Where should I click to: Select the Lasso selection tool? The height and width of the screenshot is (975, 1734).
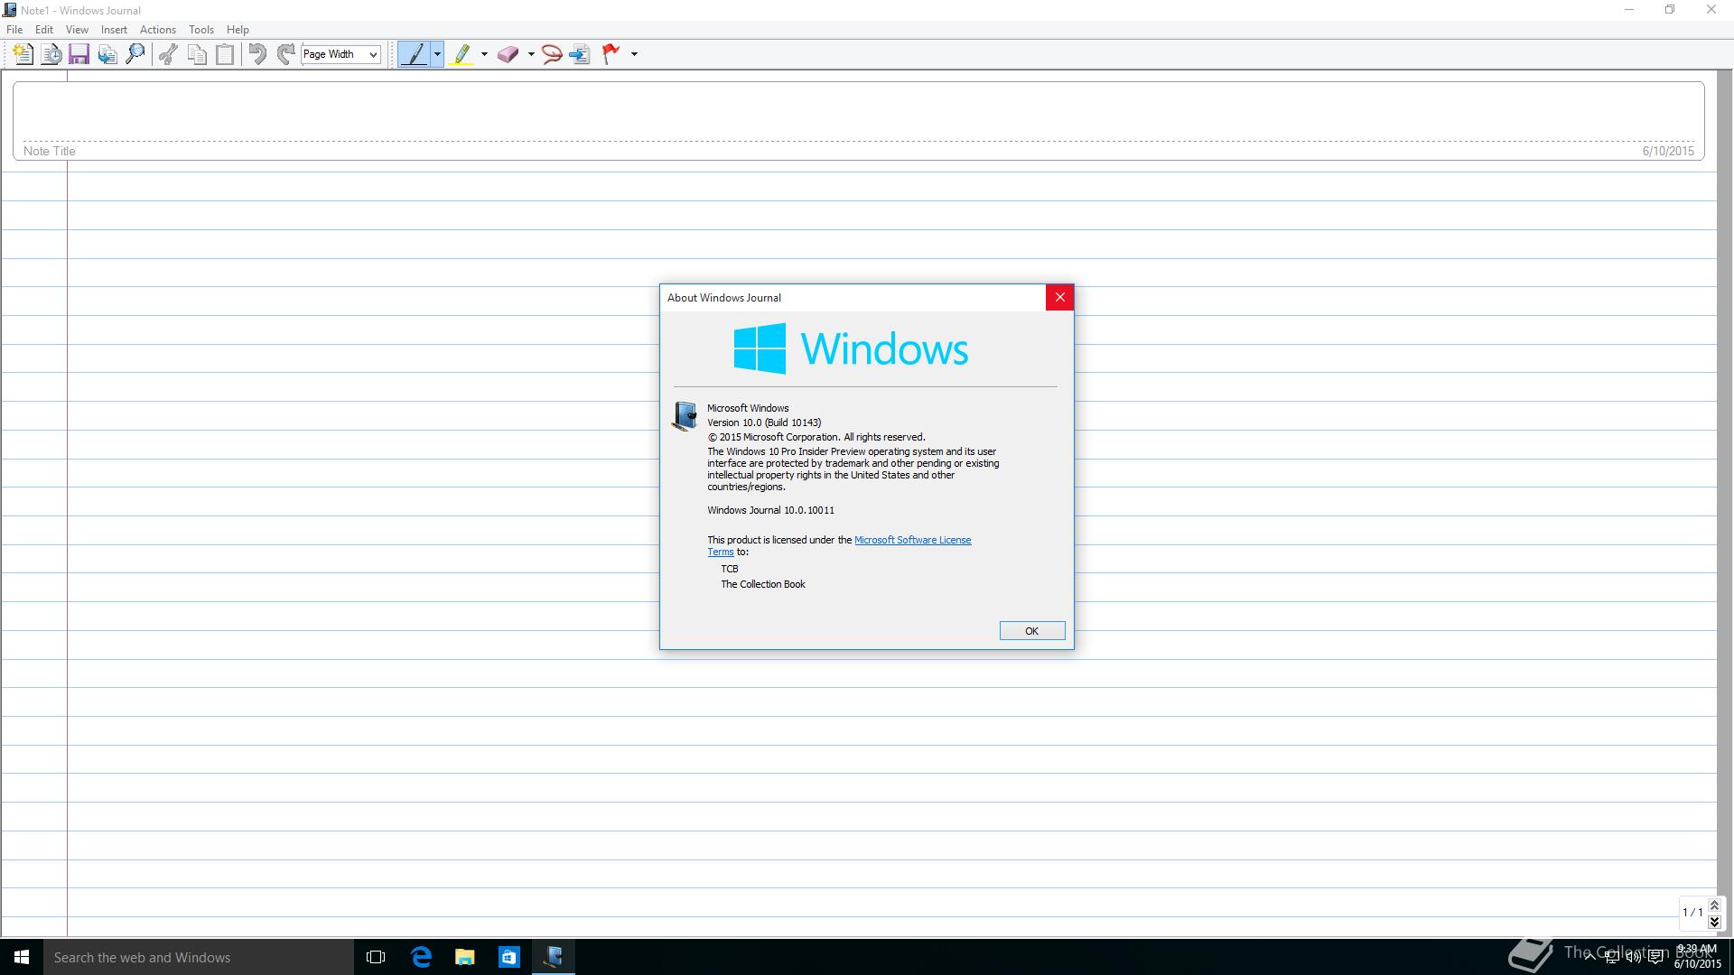552,54
